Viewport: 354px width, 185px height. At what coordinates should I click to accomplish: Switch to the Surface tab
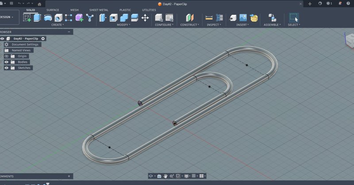tap(53, 10)
